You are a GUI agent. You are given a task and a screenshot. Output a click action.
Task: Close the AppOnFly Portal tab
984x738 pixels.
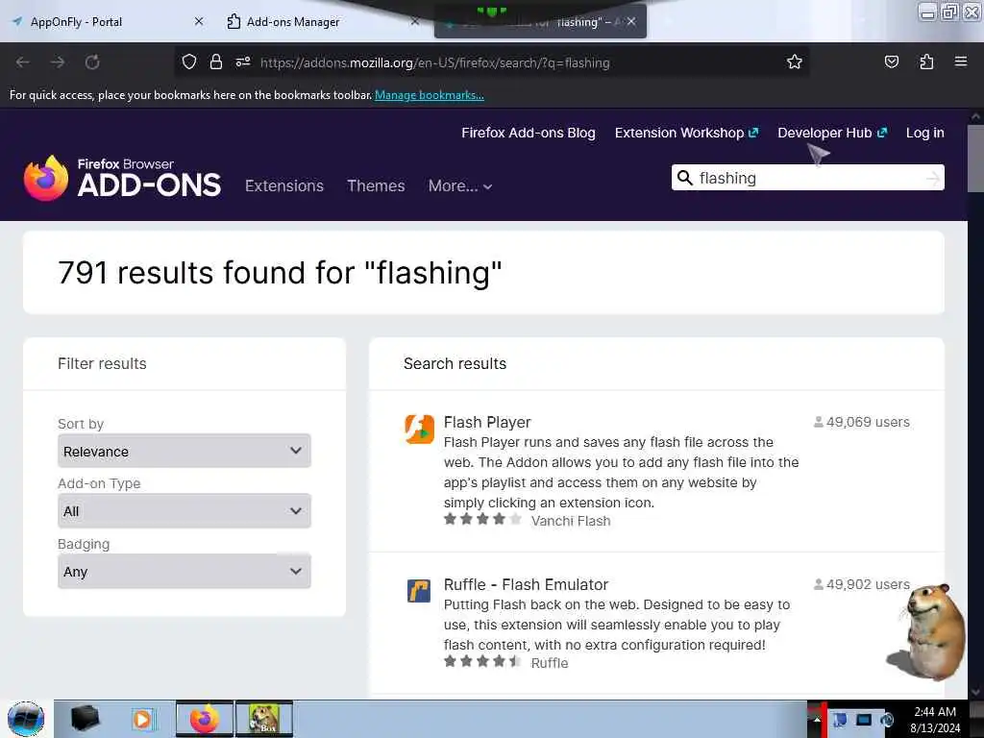coord(199,21)
